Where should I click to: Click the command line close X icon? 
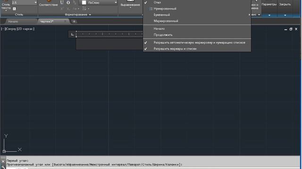[3, 161]
